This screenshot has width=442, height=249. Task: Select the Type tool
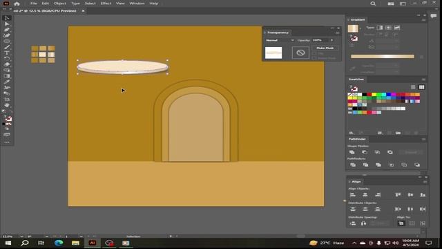[7, 53]
